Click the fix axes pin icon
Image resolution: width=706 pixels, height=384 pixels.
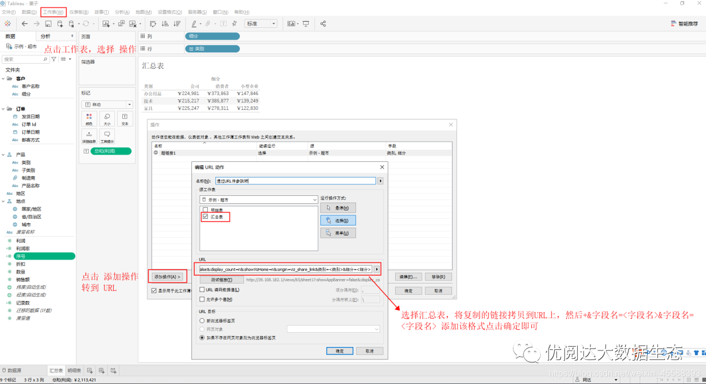(x=234, y=23)
